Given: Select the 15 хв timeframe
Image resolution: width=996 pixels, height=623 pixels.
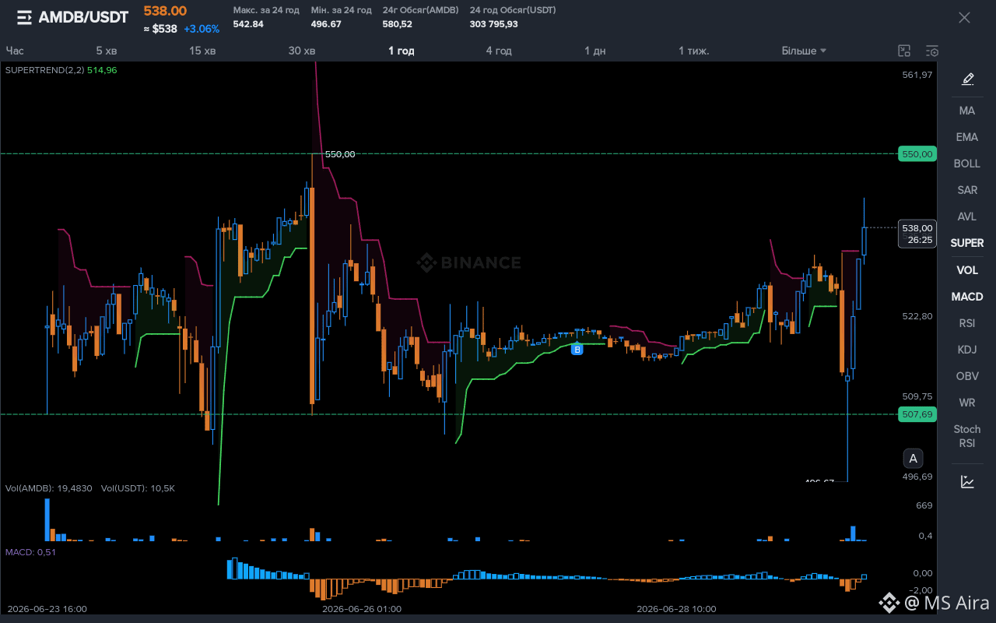Looking at the screenshot, I should pos(202,51).
